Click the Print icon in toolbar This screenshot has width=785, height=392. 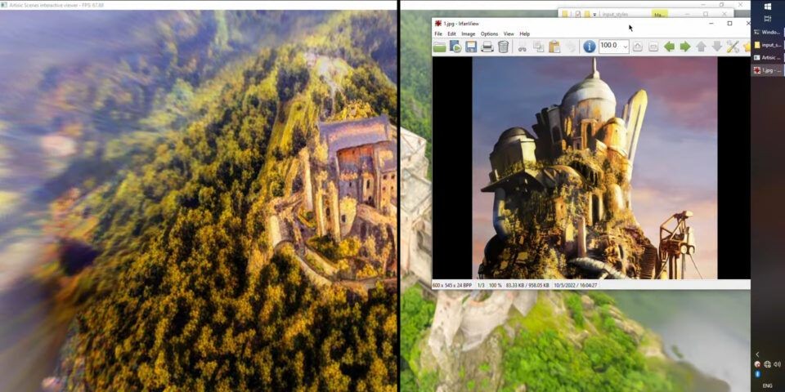[x=487, y=47]
